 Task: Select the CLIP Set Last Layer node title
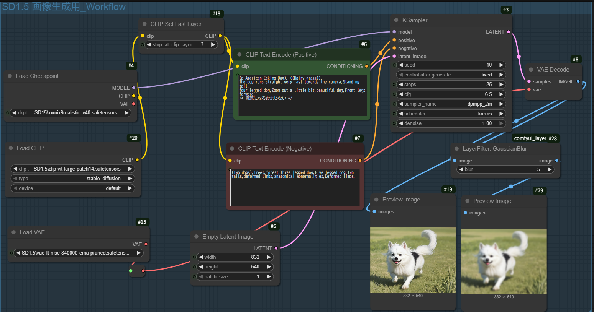(x=176, y=24)
